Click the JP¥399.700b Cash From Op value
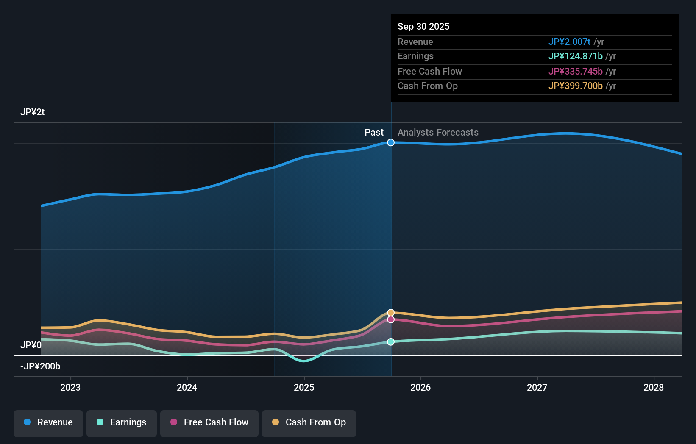696x444 pixels. (x=576, y=86)
